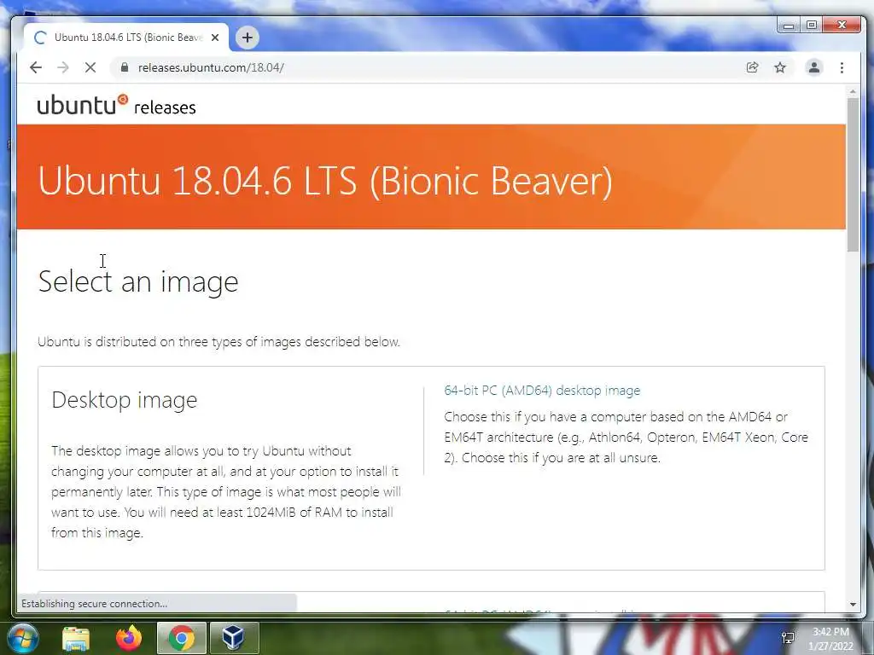Viewport: 874px width, 655px height.
Task: Launch Firefox from the taskbar
Action: pos(129,638)
